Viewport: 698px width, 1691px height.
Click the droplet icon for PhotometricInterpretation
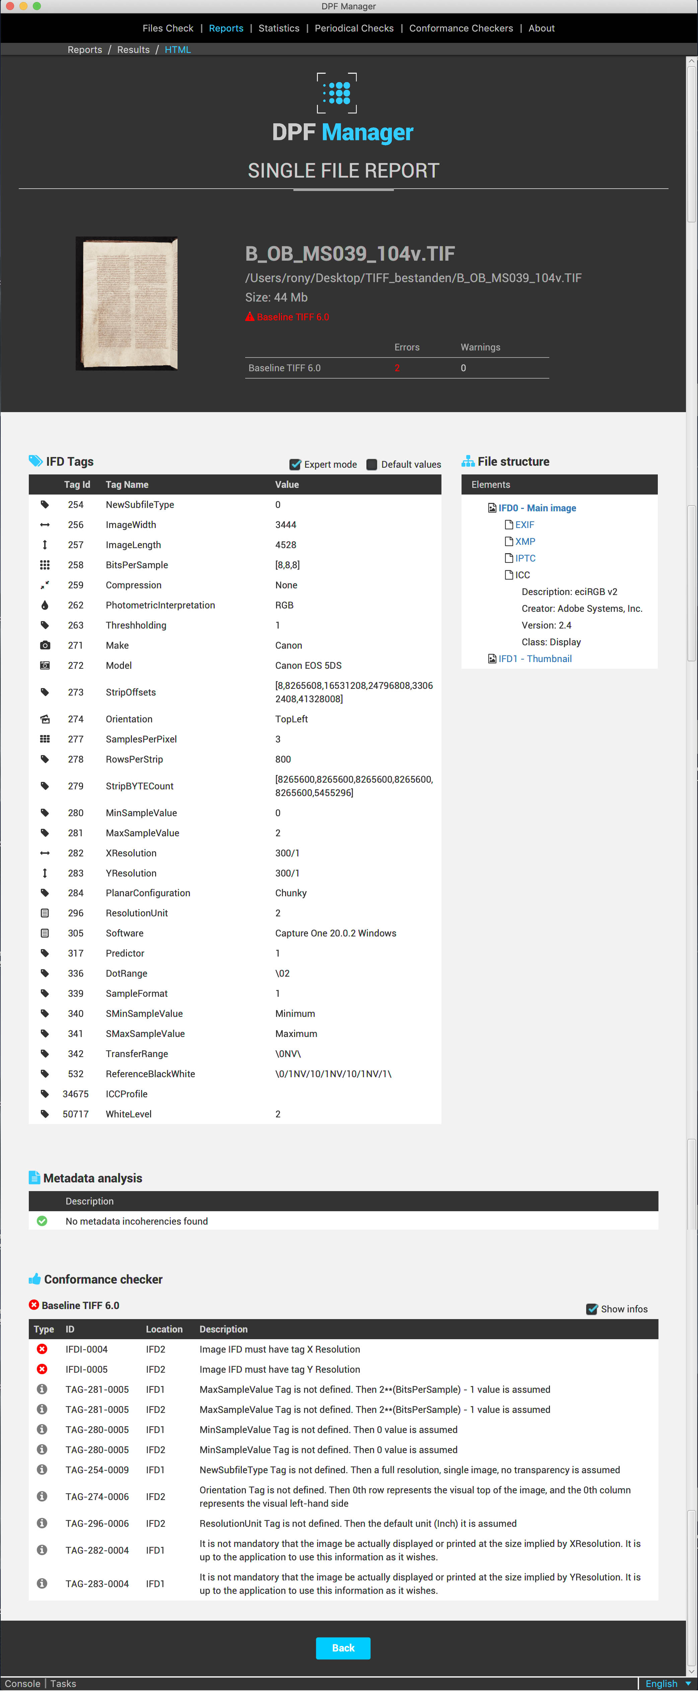(x=45, y=605)
